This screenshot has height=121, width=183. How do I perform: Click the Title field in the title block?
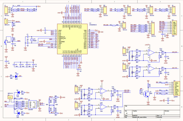click(152, 107)
